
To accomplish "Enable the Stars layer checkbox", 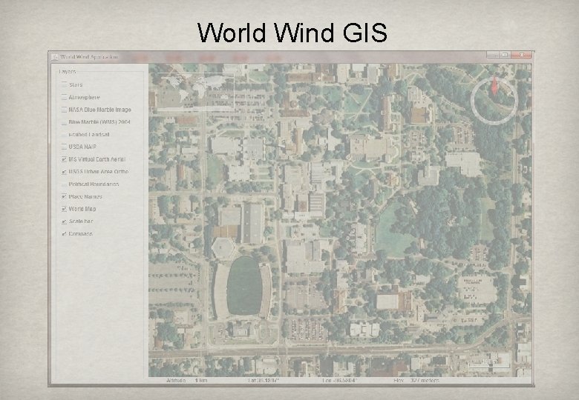I will [x=65, y=84].
